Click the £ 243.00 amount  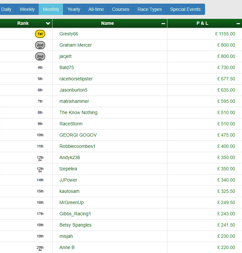[226, 214]
